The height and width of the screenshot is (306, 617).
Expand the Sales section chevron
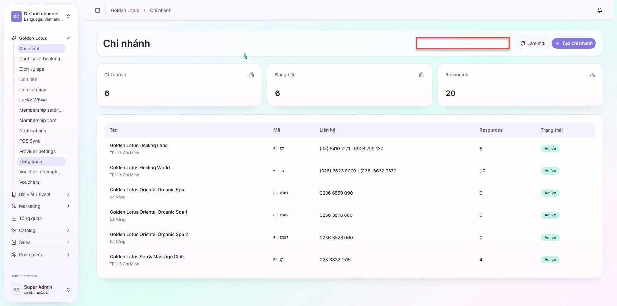(68, 242)
